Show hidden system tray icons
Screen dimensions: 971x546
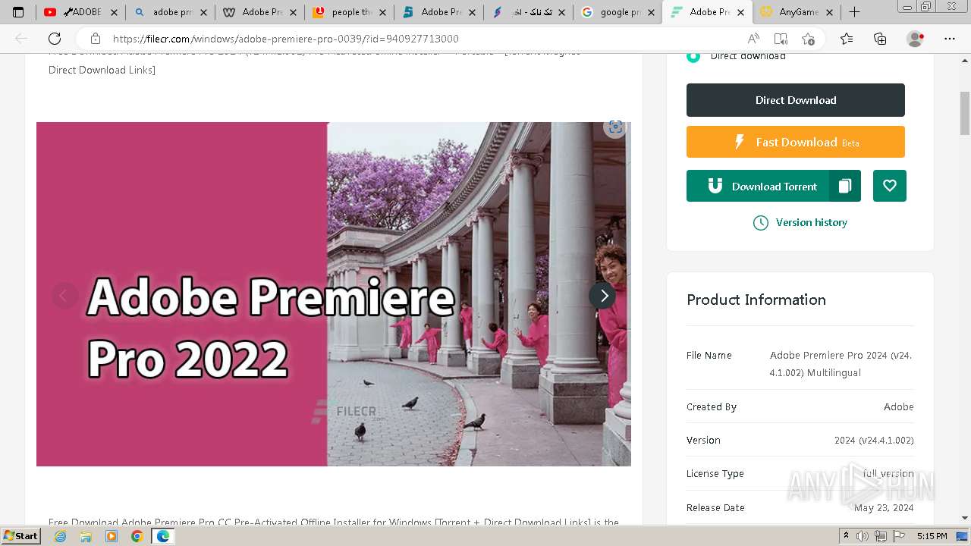pos(846,536)
